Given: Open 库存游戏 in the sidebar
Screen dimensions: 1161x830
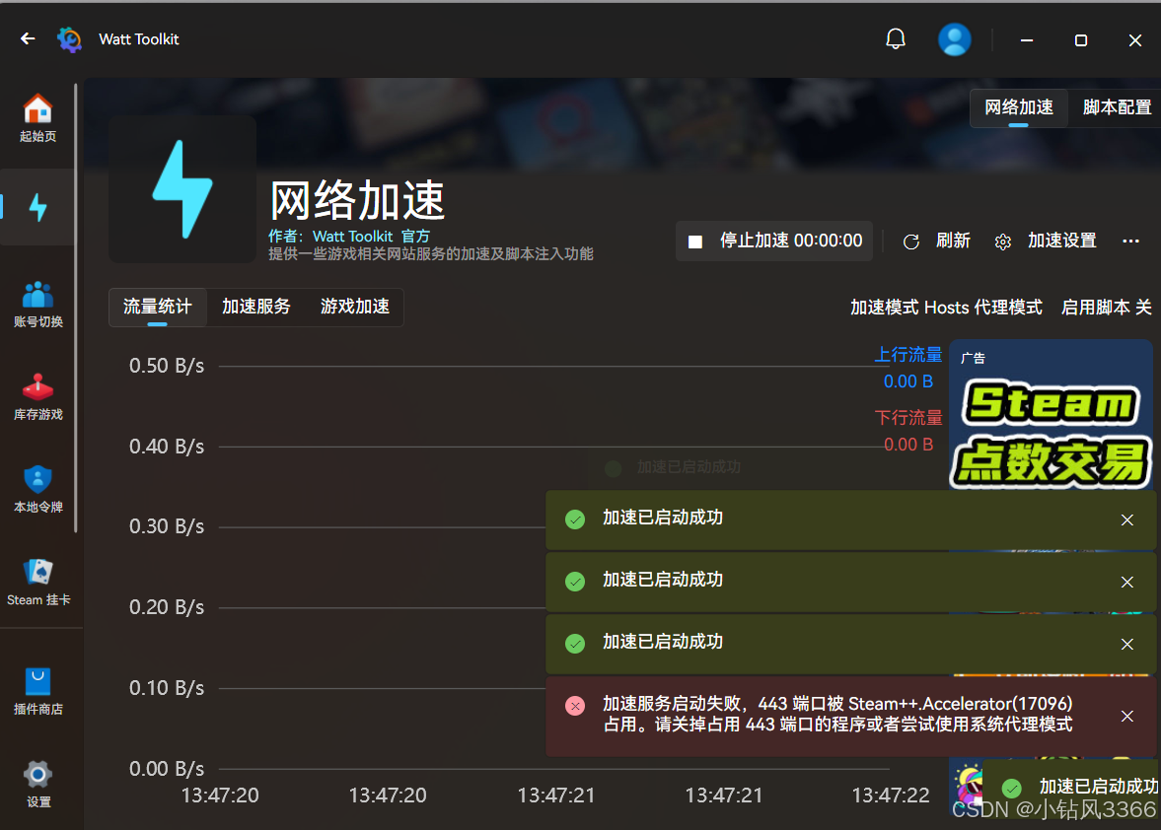Looking at the screenshot, I should tap(37, 397).
